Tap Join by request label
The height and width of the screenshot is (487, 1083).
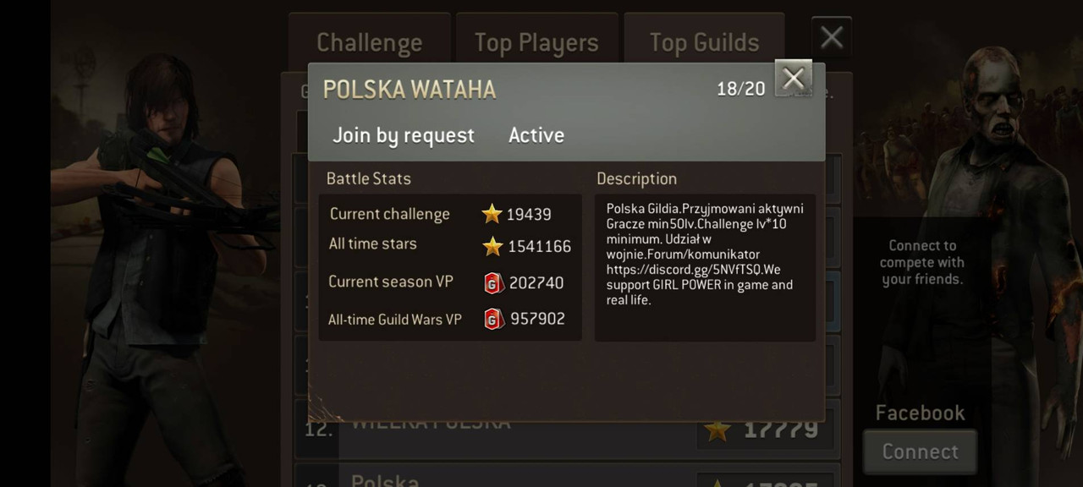(404, 135)
